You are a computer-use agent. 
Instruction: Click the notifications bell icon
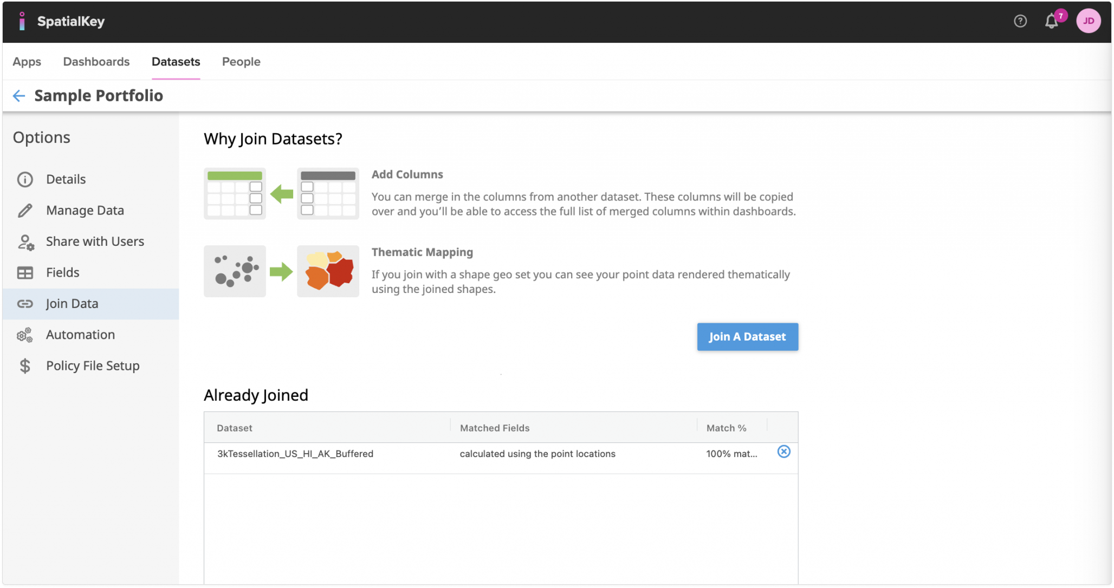(1051, 21)
